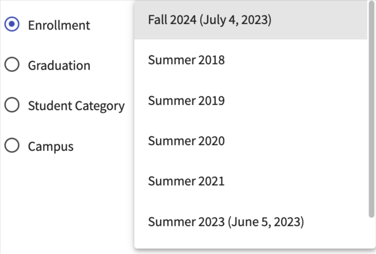
Task: Select the Campus radio button
Action: click(12, 146)
